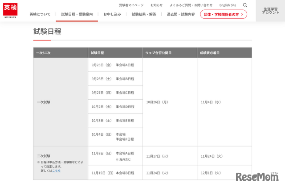Click 成績表必着日 column header

[224, 53]
